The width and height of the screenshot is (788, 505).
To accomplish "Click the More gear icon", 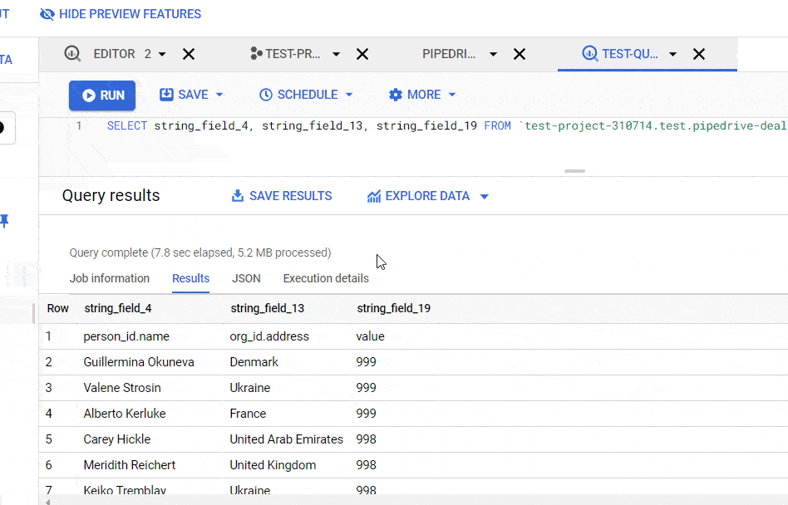I will [396, 95].
